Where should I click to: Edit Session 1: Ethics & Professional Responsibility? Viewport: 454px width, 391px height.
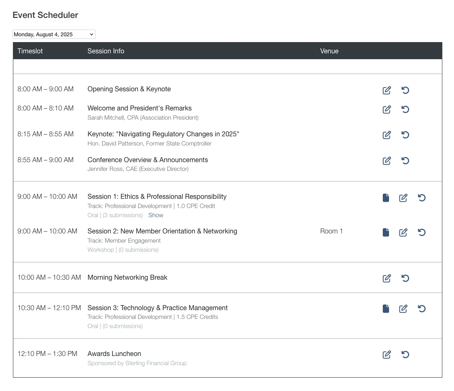(x=403, y=198)
